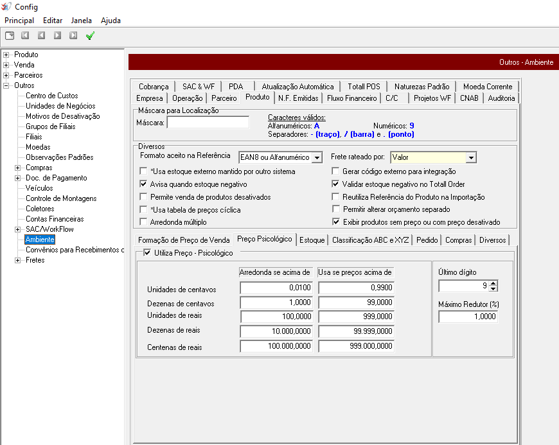The height and width of the screenshot is (445, 559).
Task: Open the Janela menu
Action: [x=82, y=21]
